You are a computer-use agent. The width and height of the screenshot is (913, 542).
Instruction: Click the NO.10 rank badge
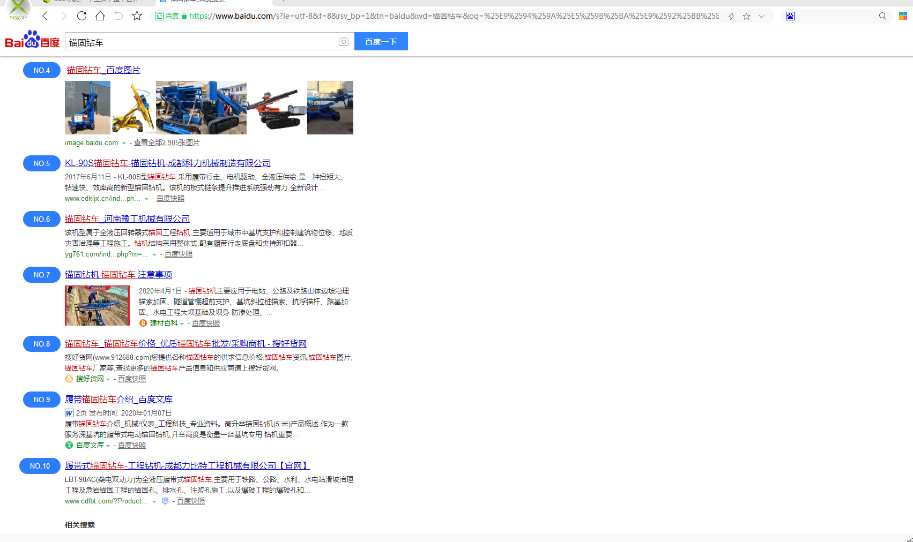coord(40,466)
